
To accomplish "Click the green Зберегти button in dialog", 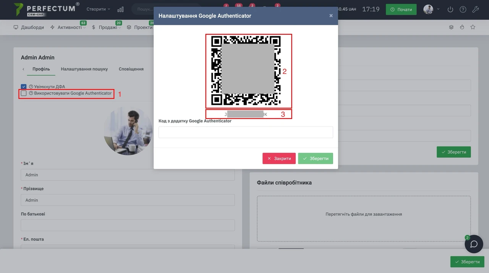I will (x=316, y=158).
